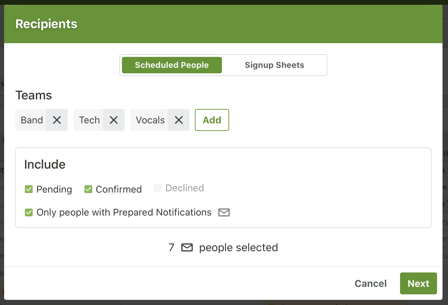Remove the Band team with its X
Image resolution: width=448 pixels, height=305 pixels.
(x=57, y=120)
